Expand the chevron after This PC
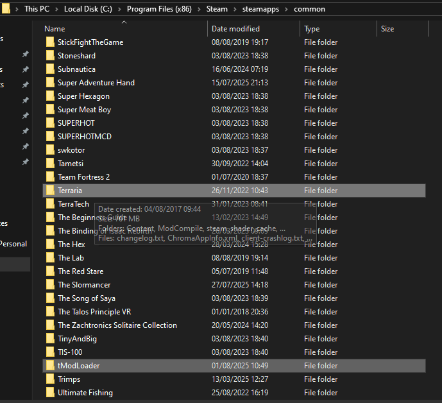This screenshot has height=403, width=442. point(56,10)
